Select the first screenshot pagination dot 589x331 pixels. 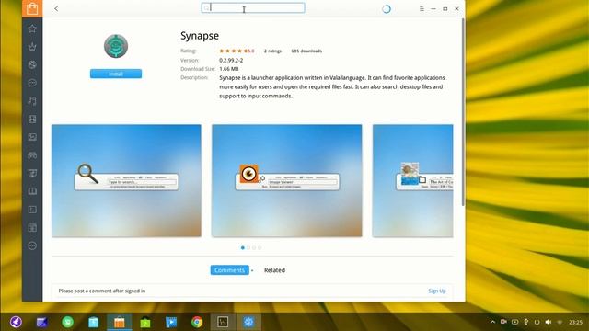click(243, 247)
